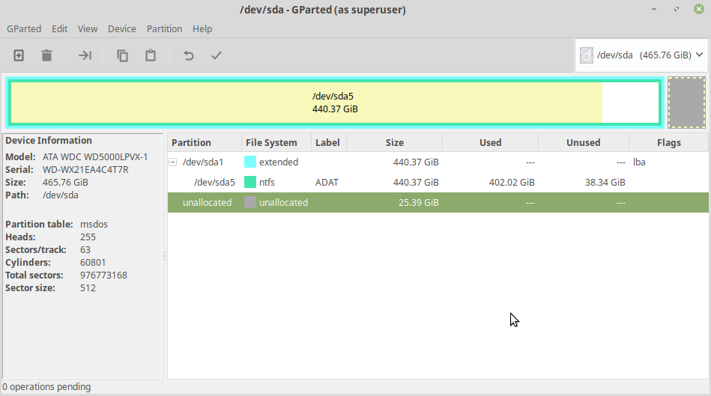Sort by the Partition column header
This screenshot has width=711, height=396.
click(x=205, y=143)
